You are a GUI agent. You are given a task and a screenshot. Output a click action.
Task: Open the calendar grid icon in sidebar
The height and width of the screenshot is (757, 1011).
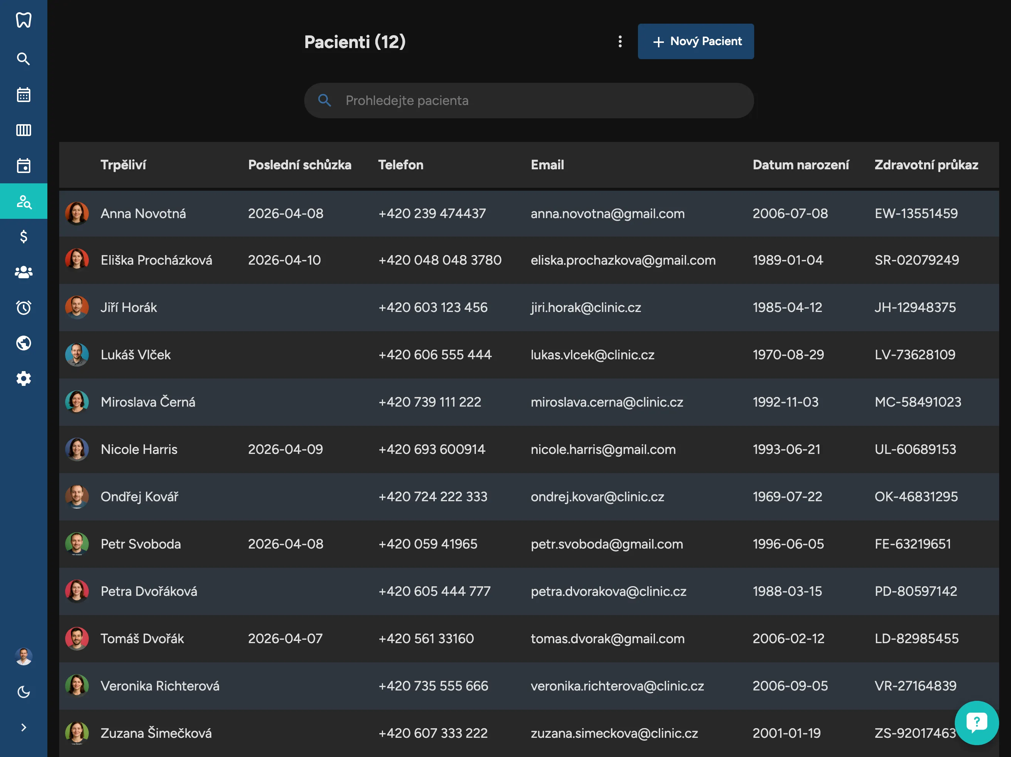(x=23, y=95)
